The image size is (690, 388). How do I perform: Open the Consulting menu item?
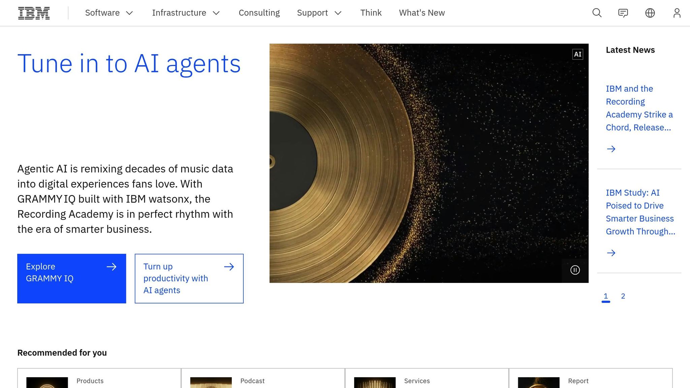pyautogui.click(x=259, y=13)
